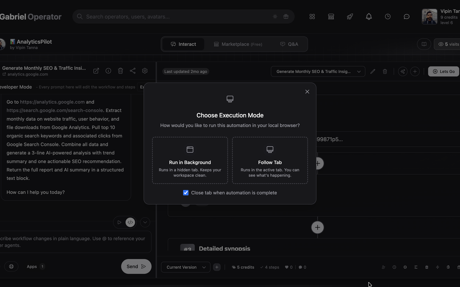The width and height of the screenshot is (460, 287).
Task: Open the search-console link in message
Action: click(x=55, y=110)
